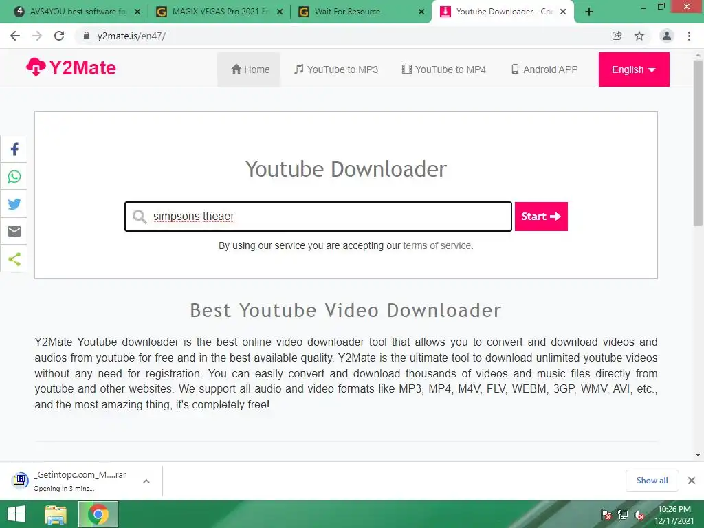Click the muted volume tray icon
The width and height of the screenshot is (704, 528).
(639, 515)
